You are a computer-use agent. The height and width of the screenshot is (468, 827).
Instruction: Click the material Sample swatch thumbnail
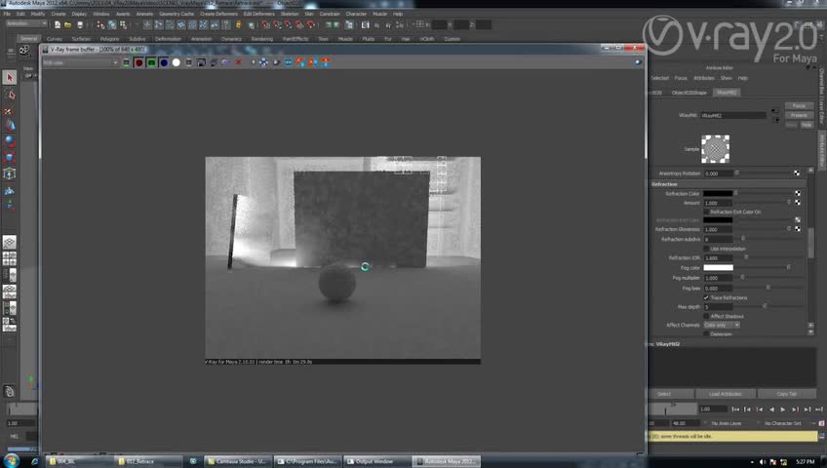715,149
